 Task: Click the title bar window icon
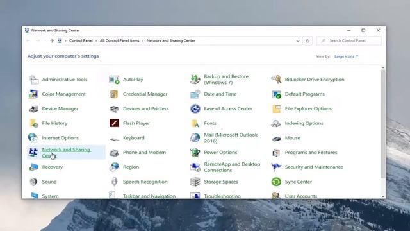[x=27, y=30]
